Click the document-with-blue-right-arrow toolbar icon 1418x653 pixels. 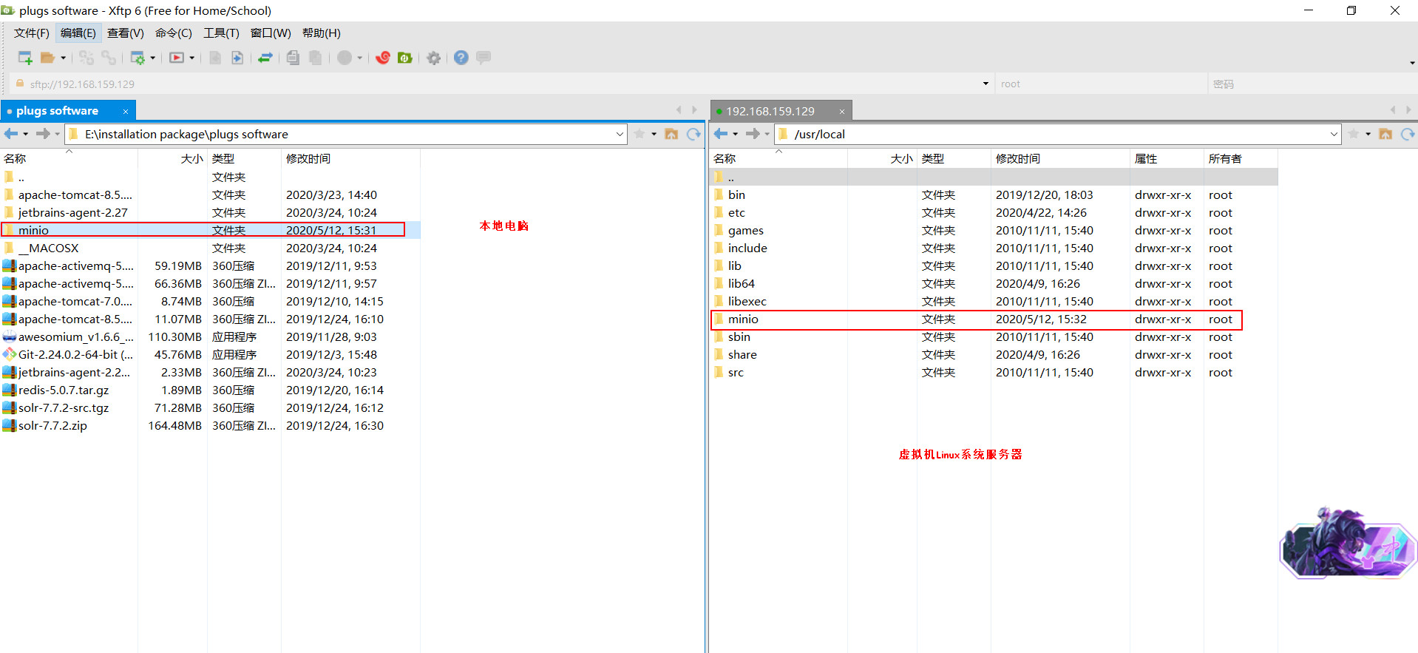(237, 58)
